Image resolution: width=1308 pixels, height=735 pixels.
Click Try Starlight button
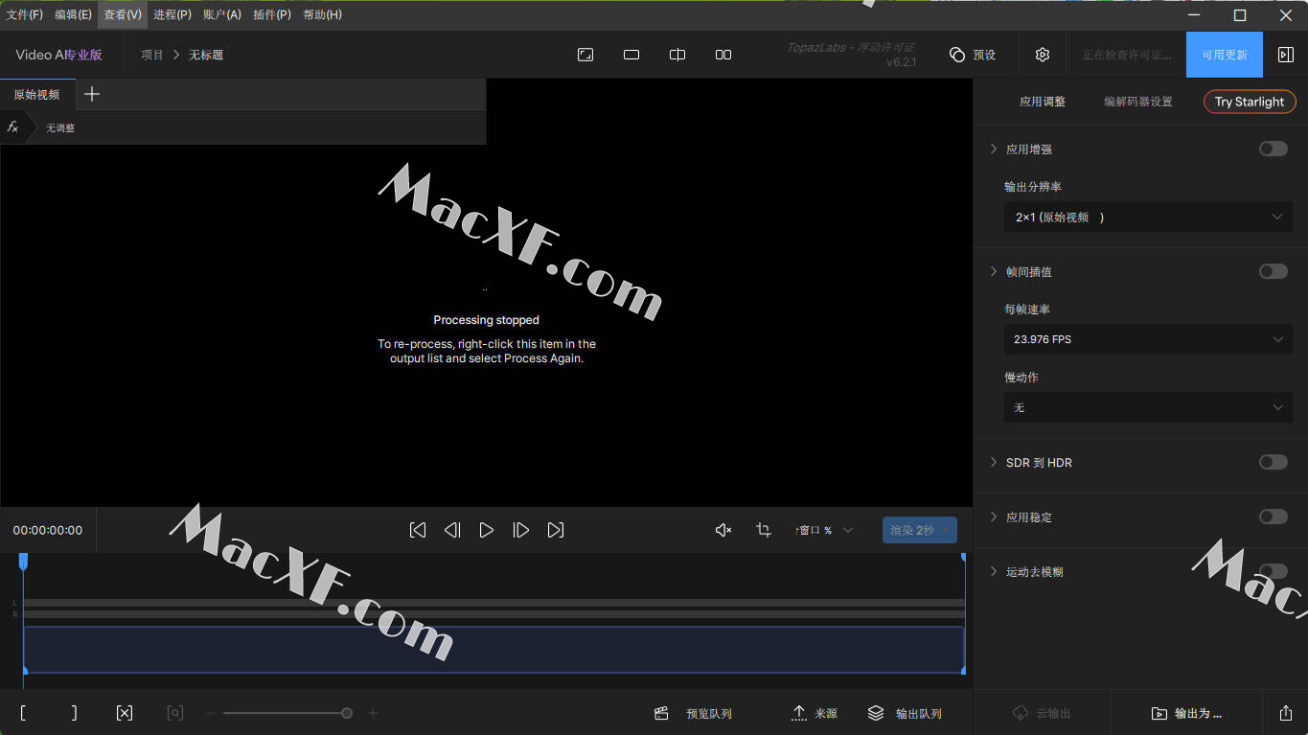click(1250, 102)
